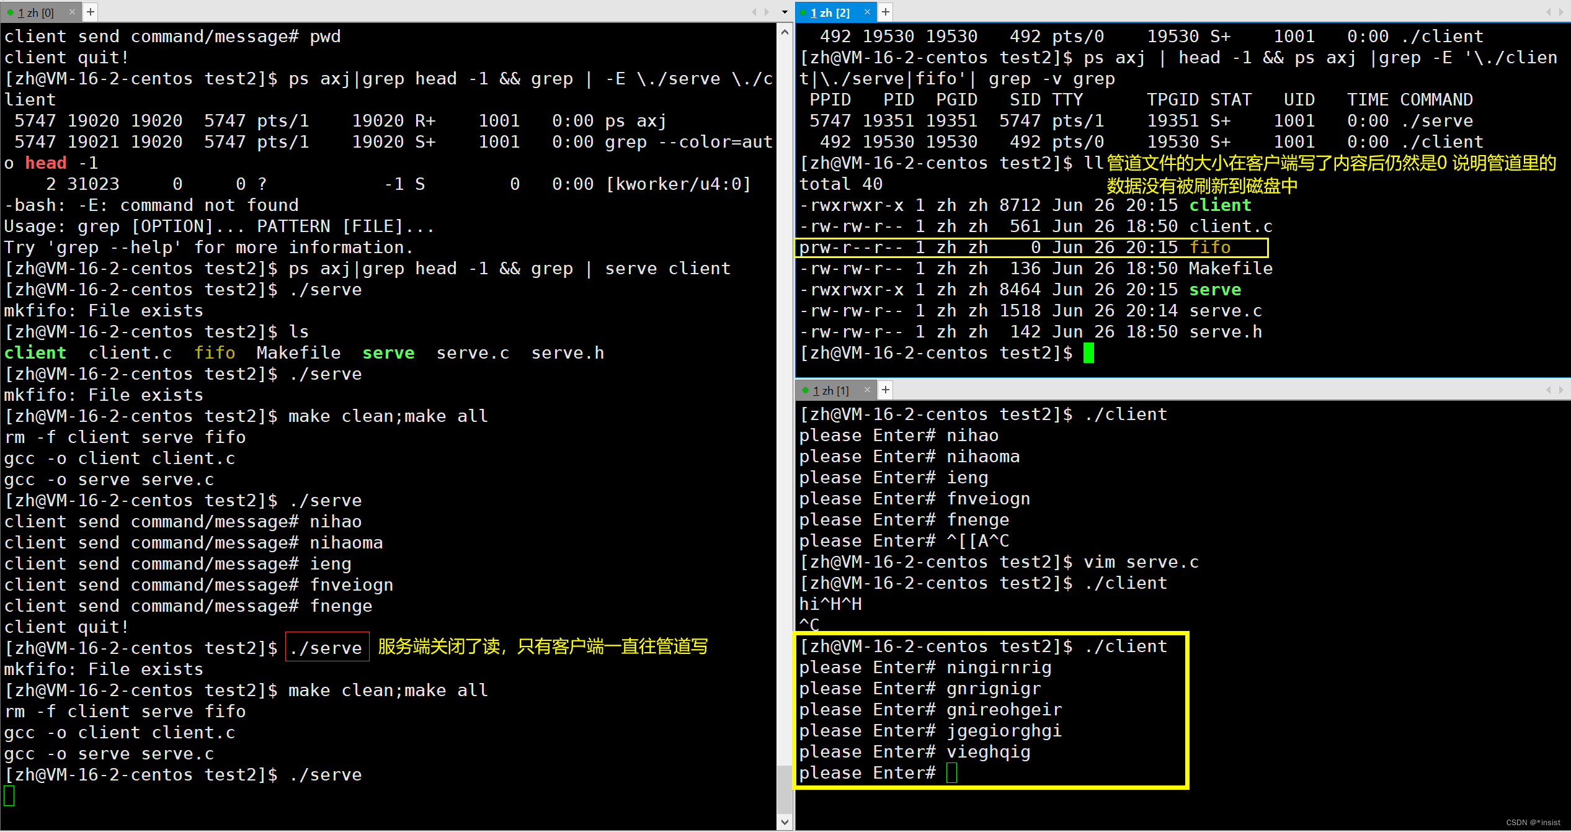Add a new tab next to '1 zh [1]'
Image resolution: width=1571 pixels, height=832 pixels.
coord(886,390)
